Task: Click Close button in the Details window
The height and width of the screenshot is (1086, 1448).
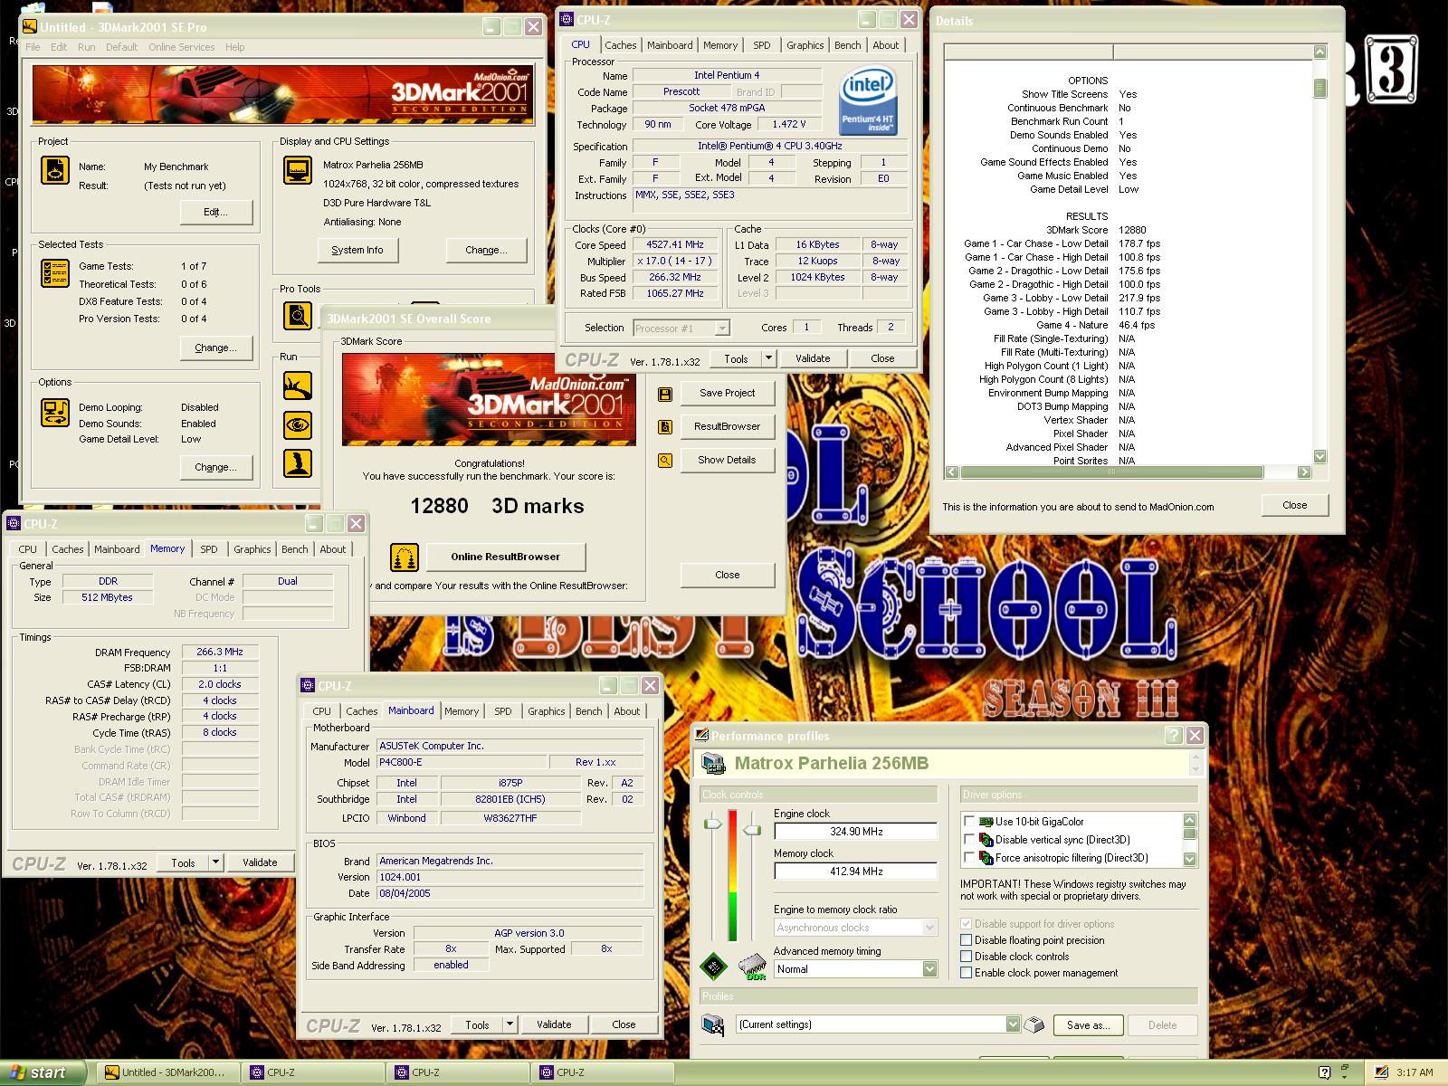Action: (x=1294, y=505)
